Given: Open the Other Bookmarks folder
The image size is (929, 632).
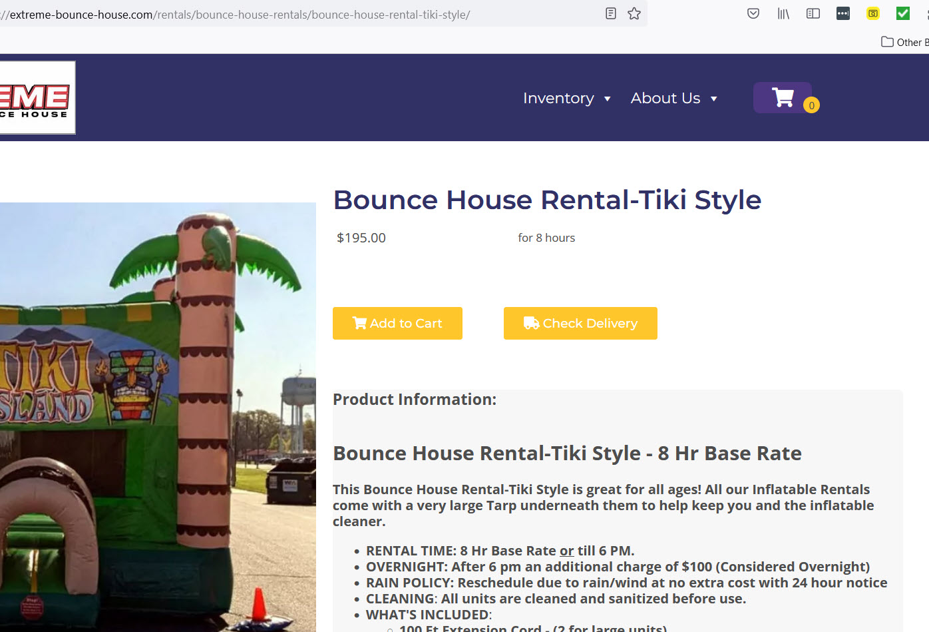Looking at the screenshot, I should pyautogui.click(x=904, y=42).
